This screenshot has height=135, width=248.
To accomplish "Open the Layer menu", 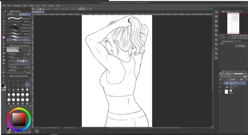I will [x=25, y=5].
